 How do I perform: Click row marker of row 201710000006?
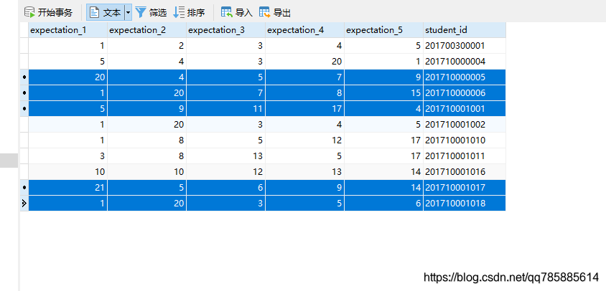coord(24,93)
